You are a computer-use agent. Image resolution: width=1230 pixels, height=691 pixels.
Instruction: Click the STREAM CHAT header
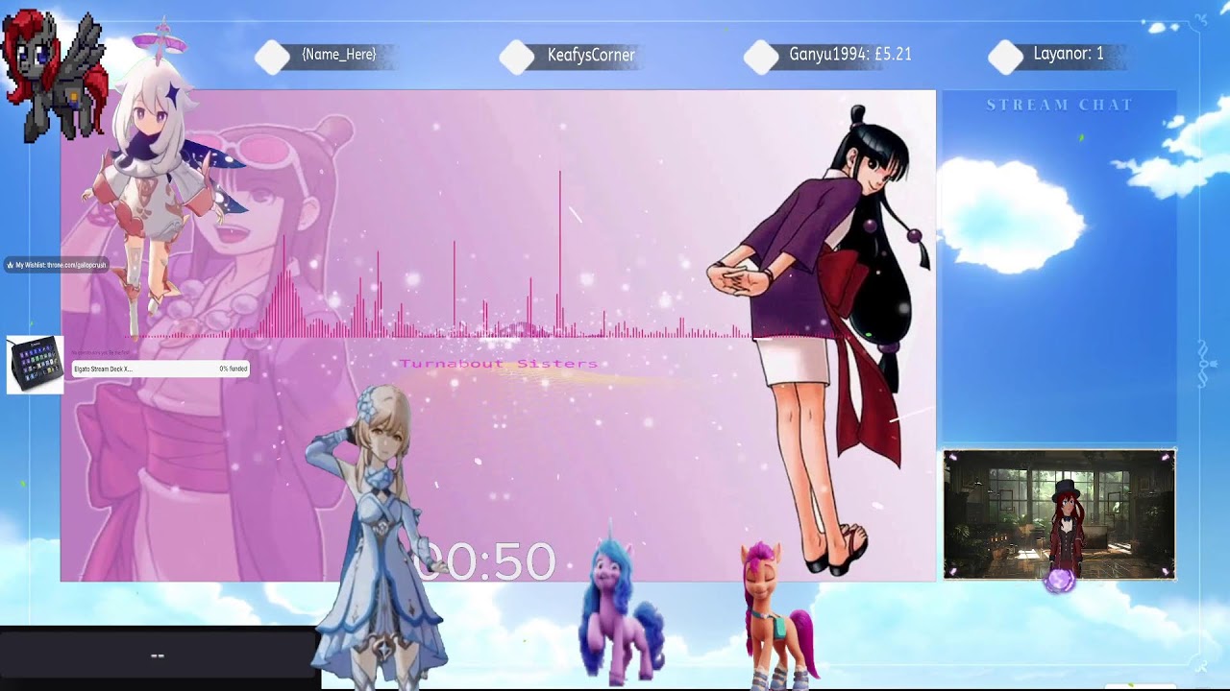point(1060,105)
